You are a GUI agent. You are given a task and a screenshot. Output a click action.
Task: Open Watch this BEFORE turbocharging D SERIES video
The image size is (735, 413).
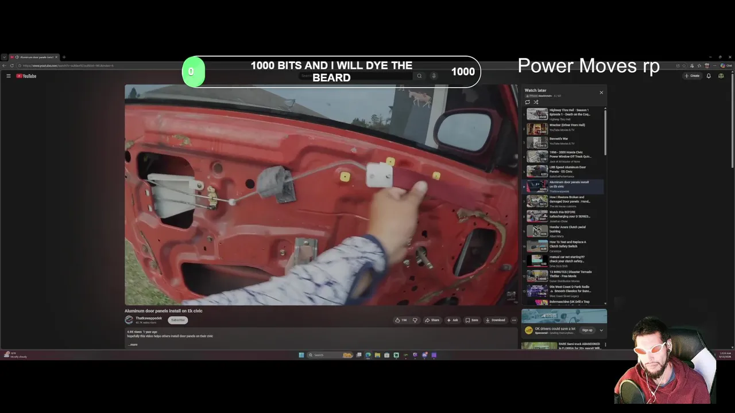[564, 216]
